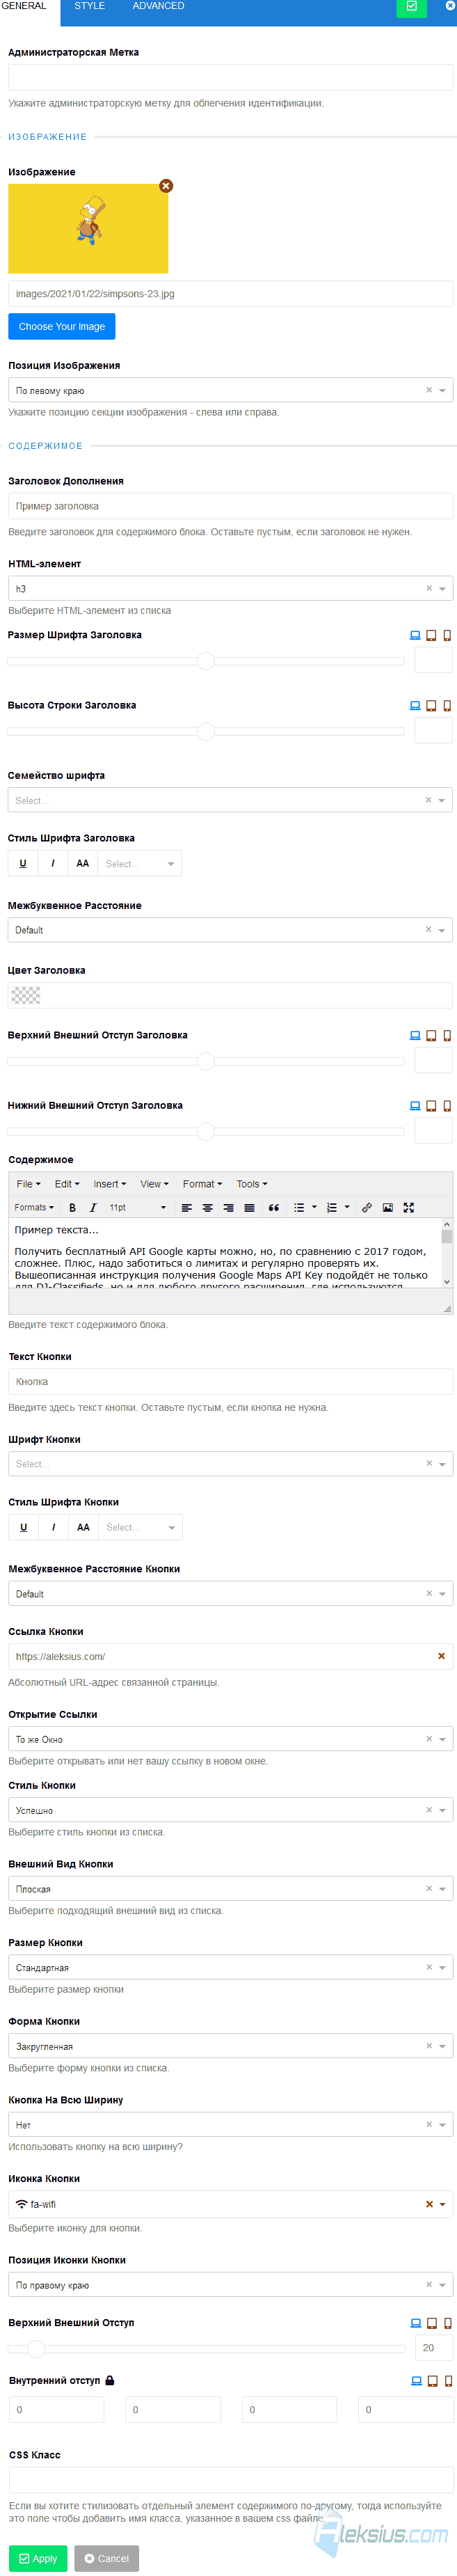The image size is (457, 2576).
Task: Open the HTML element h3 dropdown
Action: point(230,589)
